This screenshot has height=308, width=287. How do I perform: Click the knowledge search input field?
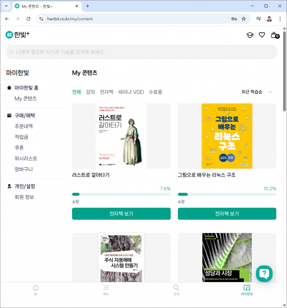click(x=141, y=52)
